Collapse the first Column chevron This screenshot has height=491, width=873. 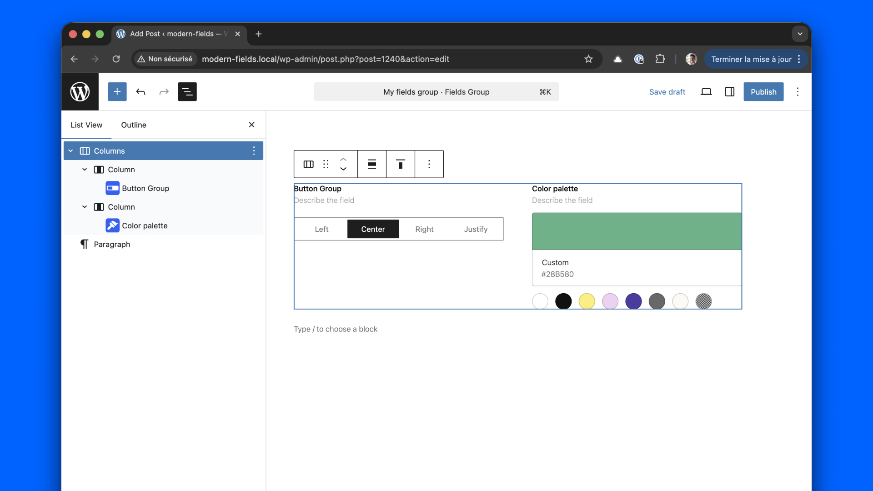click(x=85, y=170)
